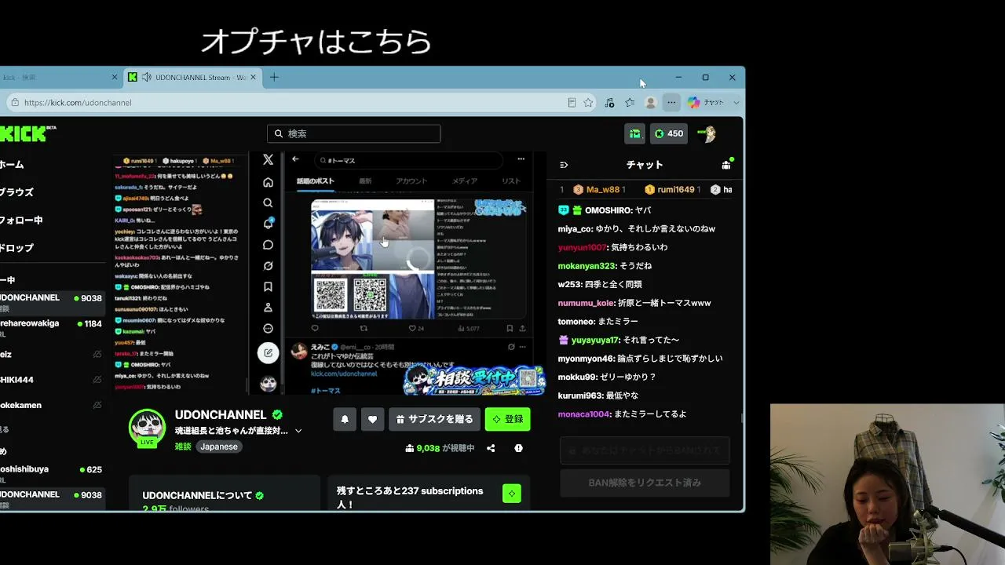
Task: Click the UDONCHANNEL streamer avatar with LIVE badge
Action: click(147, 428)
